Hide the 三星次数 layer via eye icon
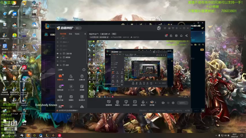The height and width of the screenshot is (138, 246). 58,53
